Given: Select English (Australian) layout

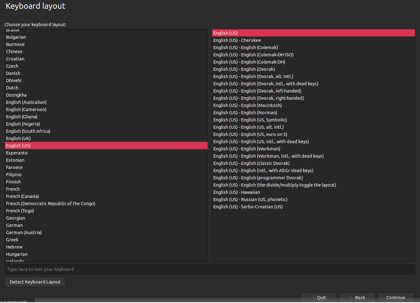Looking at the screenshot, I should [26, 102].
